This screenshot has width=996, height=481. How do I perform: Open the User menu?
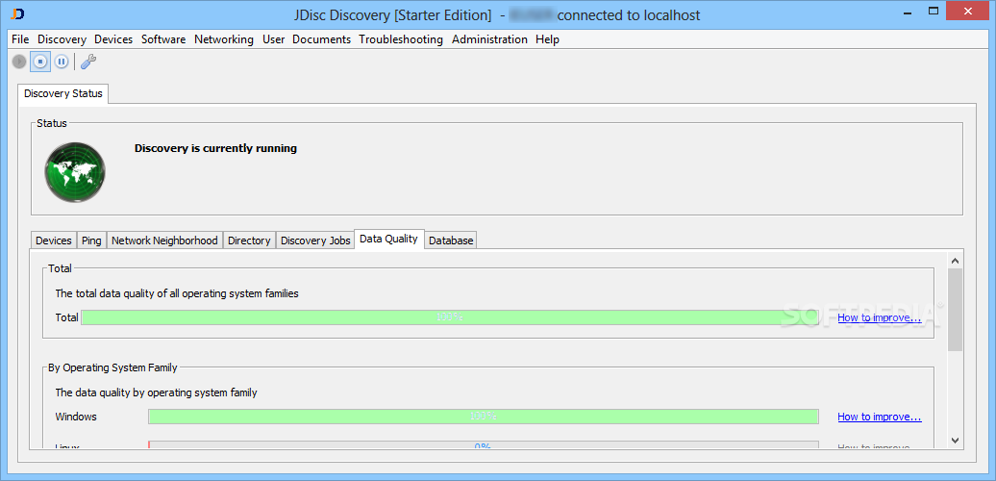273,39
